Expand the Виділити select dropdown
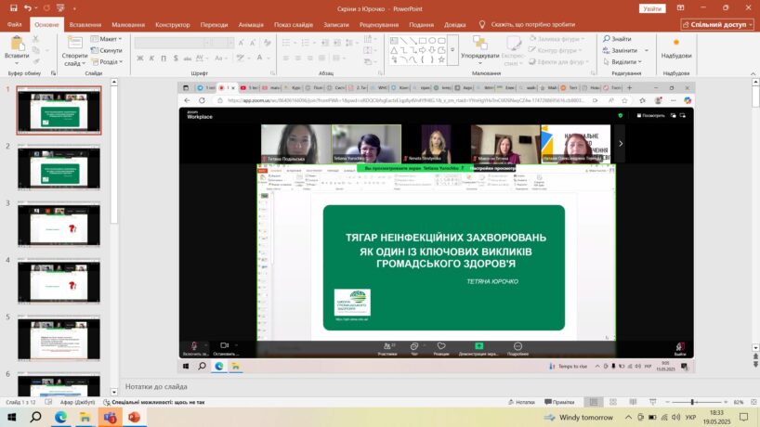Viewport: 760px width, 427px height. pyautogui.click(x=630, y=62)
